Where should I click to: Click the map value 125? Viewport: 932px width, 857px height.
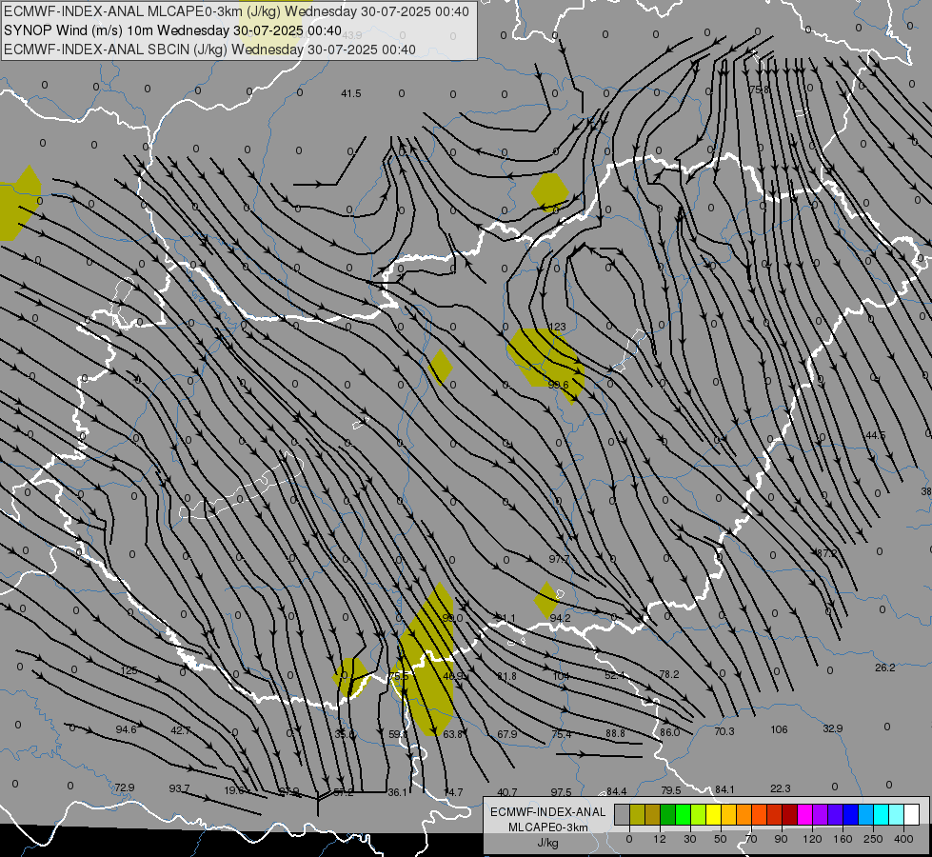[129, 670]
